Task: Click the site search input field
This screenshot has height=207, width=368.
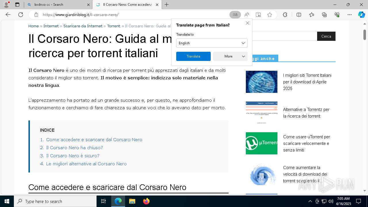Action: 285,36
